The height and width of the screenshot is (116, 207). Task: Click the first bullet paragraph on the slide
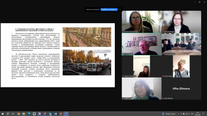(36, 42)
